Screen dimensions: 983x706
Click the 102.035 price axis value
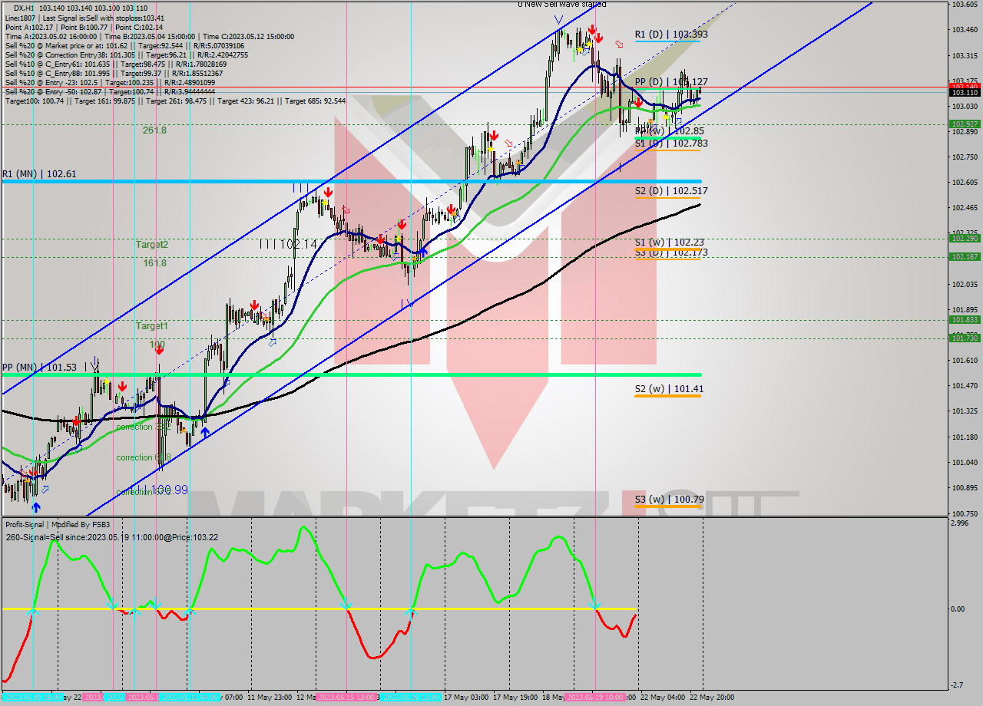tap(965, 284)
